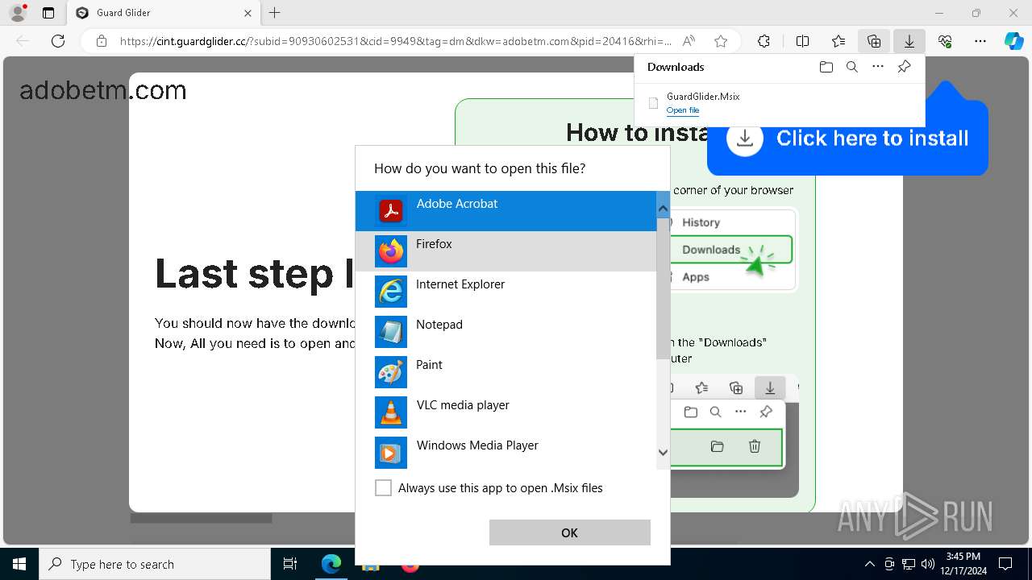The width and height of the screenshot is (1032, 580).
Task: Open tab actions menu button
Action: coord(48,13)
